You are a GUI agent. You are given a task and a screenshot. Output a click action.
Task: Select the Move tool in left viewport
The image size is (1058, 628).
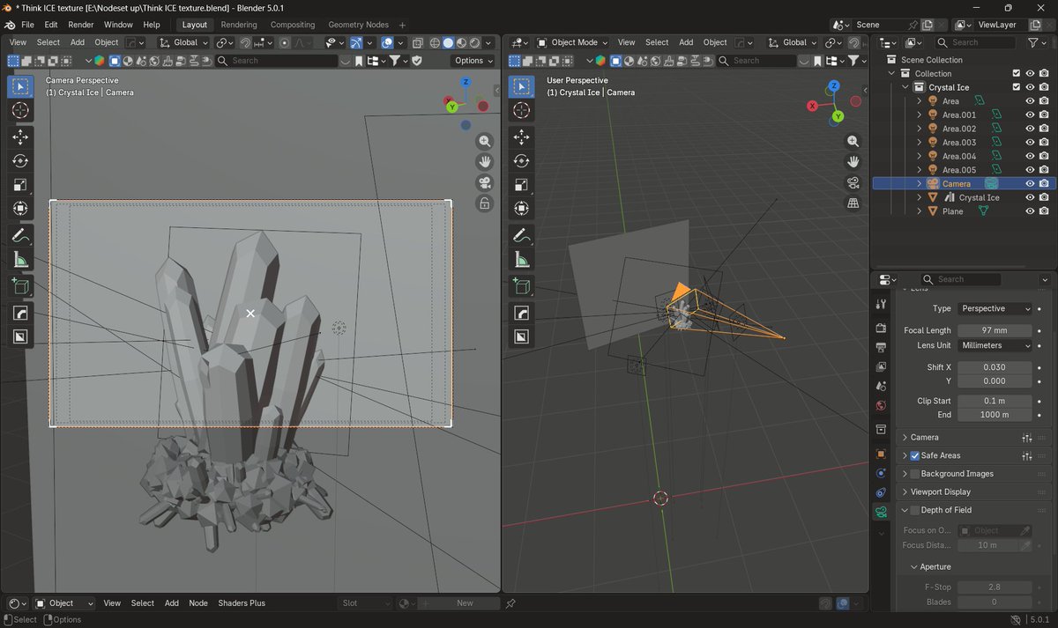pos(21,137)
